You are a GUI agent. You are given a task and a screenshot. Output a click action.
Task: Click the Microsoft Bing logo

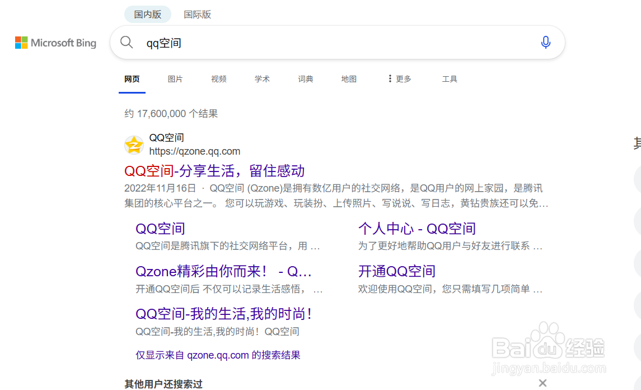(55, 43)
